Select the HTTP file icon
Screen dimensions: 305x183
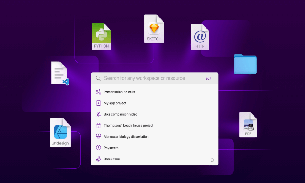(x=200, y=37)
